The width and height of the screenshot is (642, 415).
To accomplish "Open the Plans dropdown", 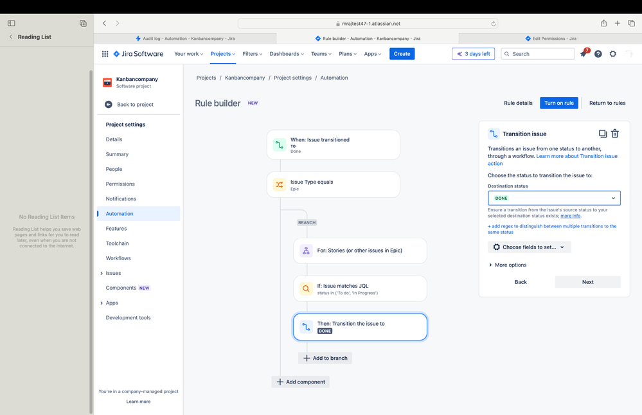I will point(348,53).
